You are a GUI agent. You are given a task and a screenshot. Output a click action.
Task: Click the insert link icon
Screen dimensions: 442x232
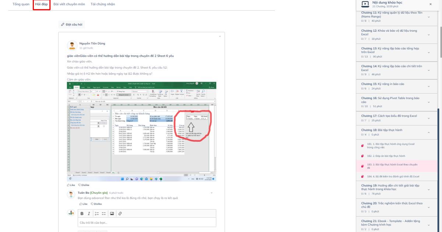pyautogui.click(x=120, y=214)
